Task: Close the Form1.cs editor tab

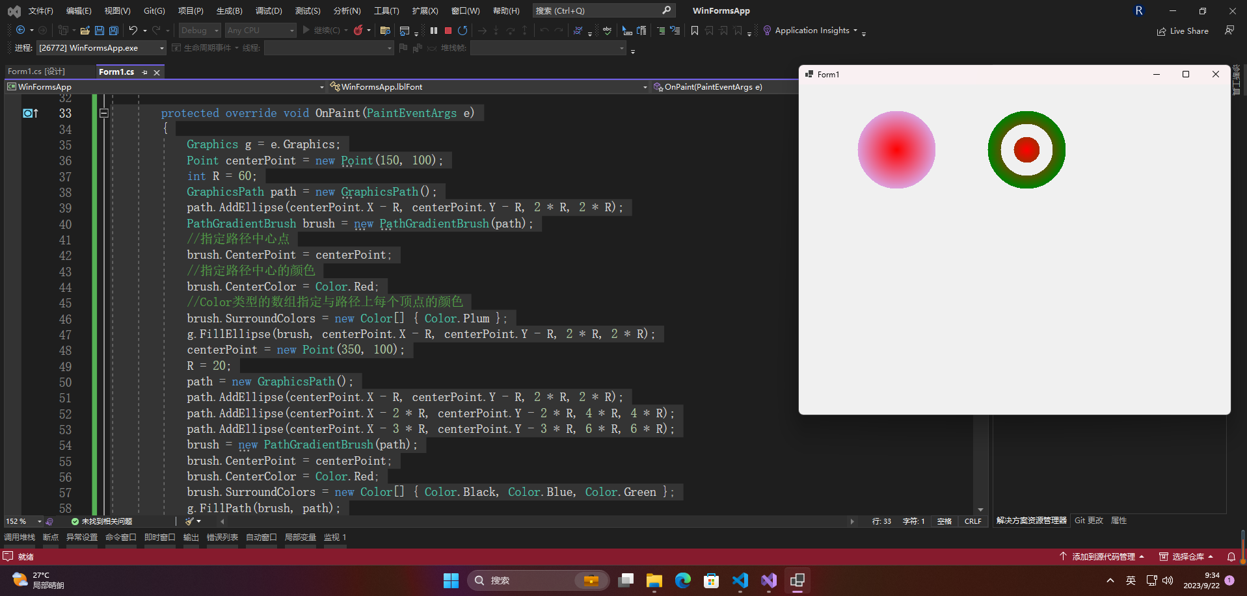Action: (157, 72)
